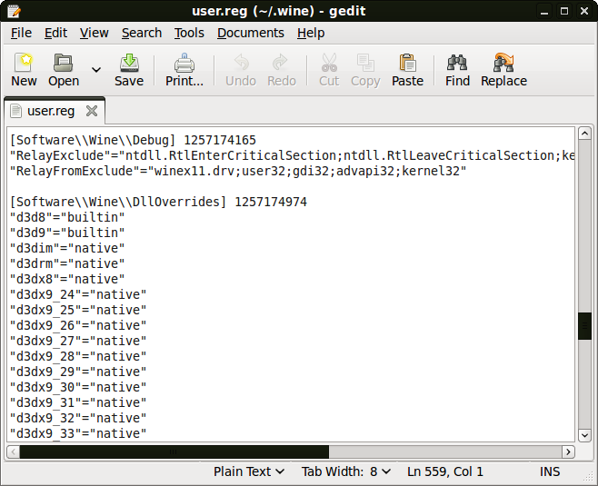Click the [Software\\Wine\\Debug] line
The width and height of the screenshot is (598, 486).
click(133, 140)
